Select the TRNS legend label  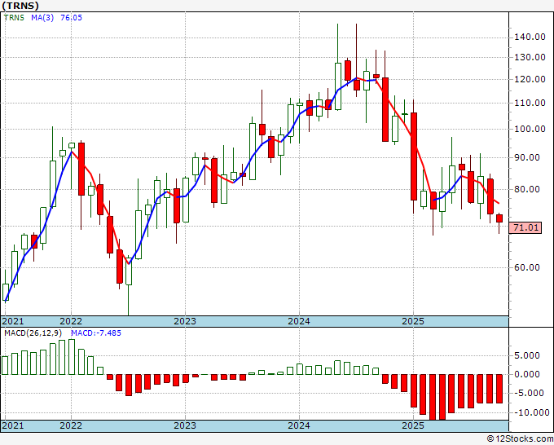(14, 18)
